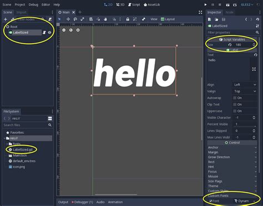This screenshot has width=263, height=206.
Task: Add a new node to the scene
Action: point(6,19)
